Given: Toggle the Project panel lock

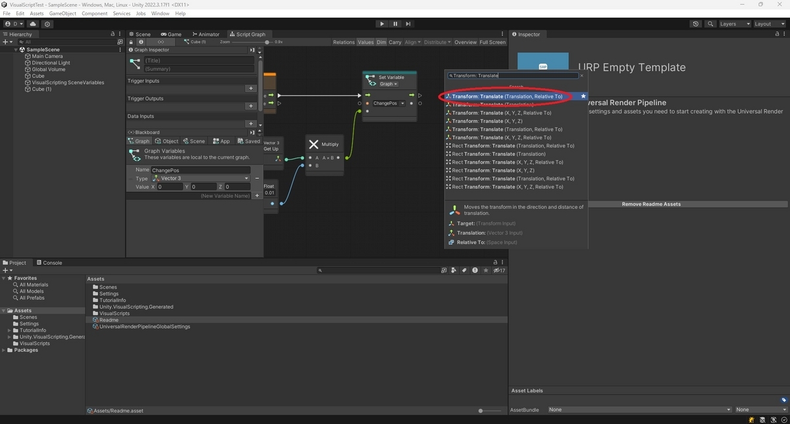Looking at the screenshot, I should tap(495, 262).
